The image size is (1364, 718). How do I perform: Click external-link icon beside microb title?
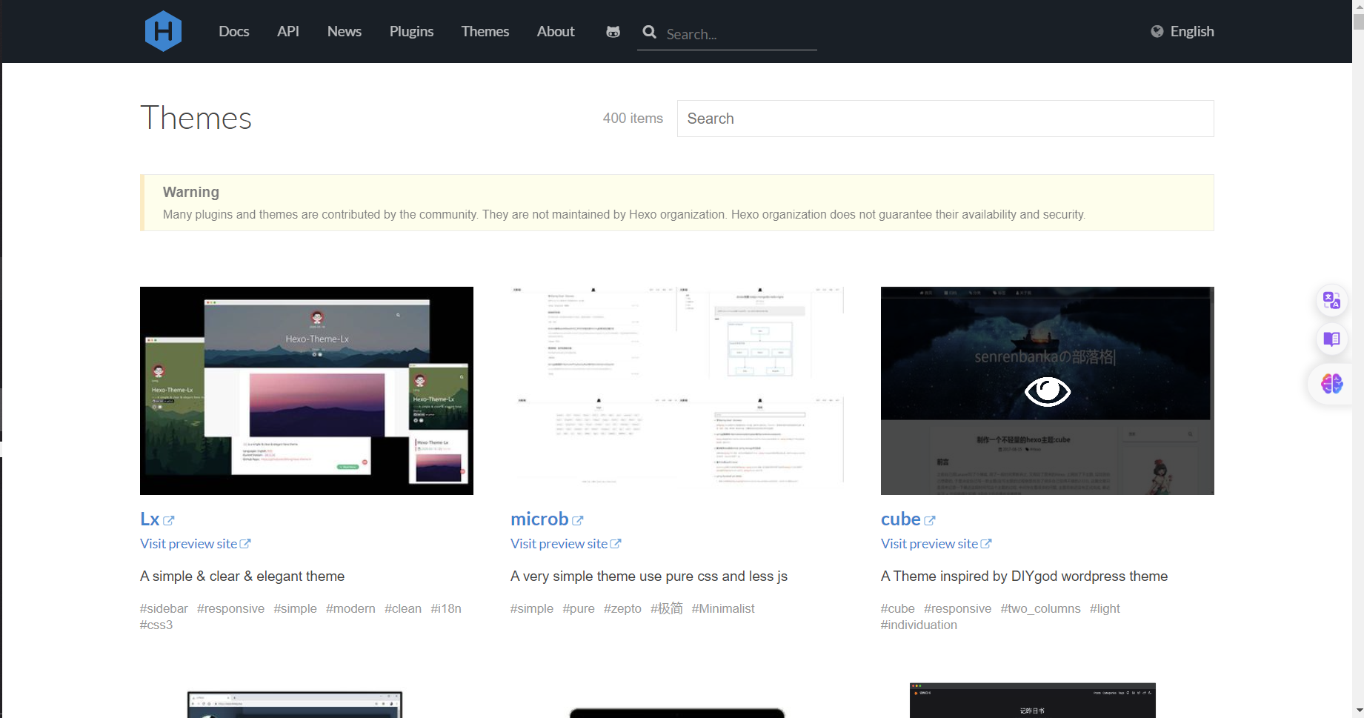(578, 521)
